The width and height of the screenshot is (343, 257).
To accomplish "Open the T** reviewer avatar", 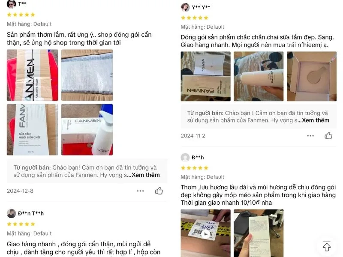I will [x=11, y=4].
